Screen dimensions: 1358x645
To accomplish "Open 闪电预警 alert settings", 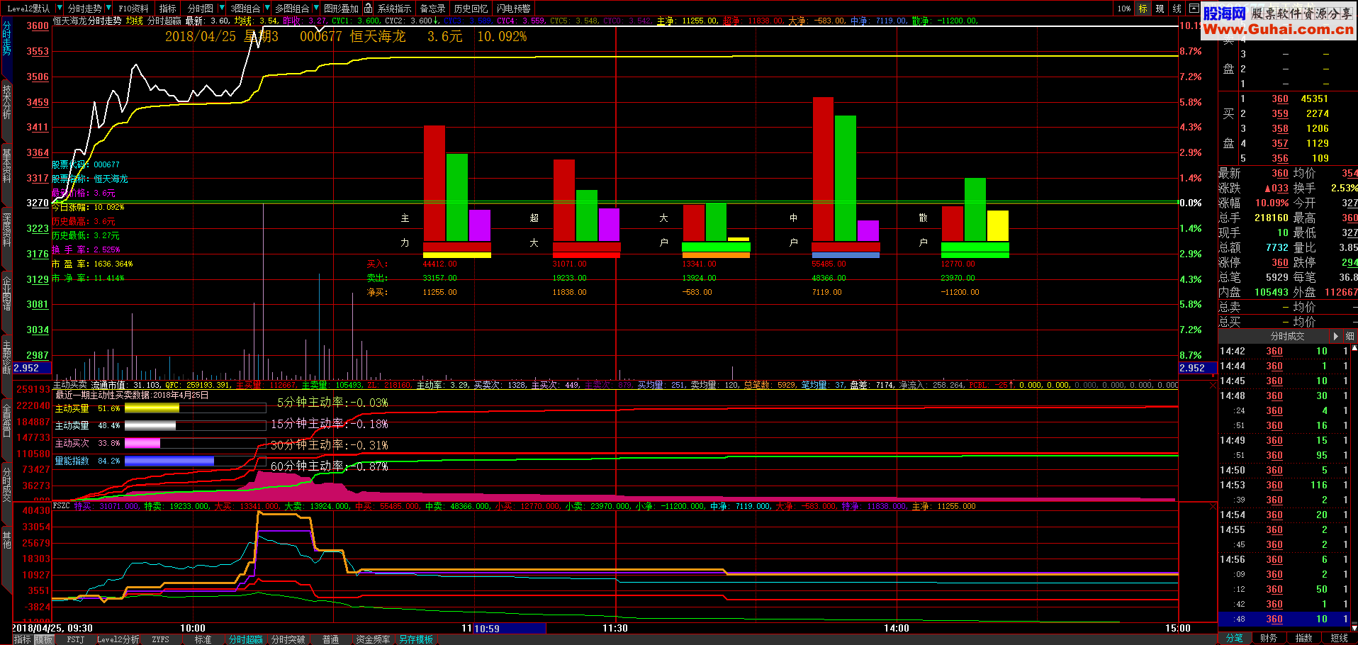I will 514,9.
